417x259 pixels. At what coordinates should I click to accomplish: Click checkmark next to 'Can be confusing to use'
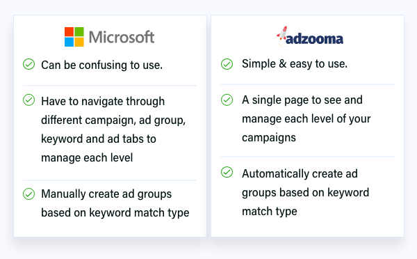[x=28, y=64]
